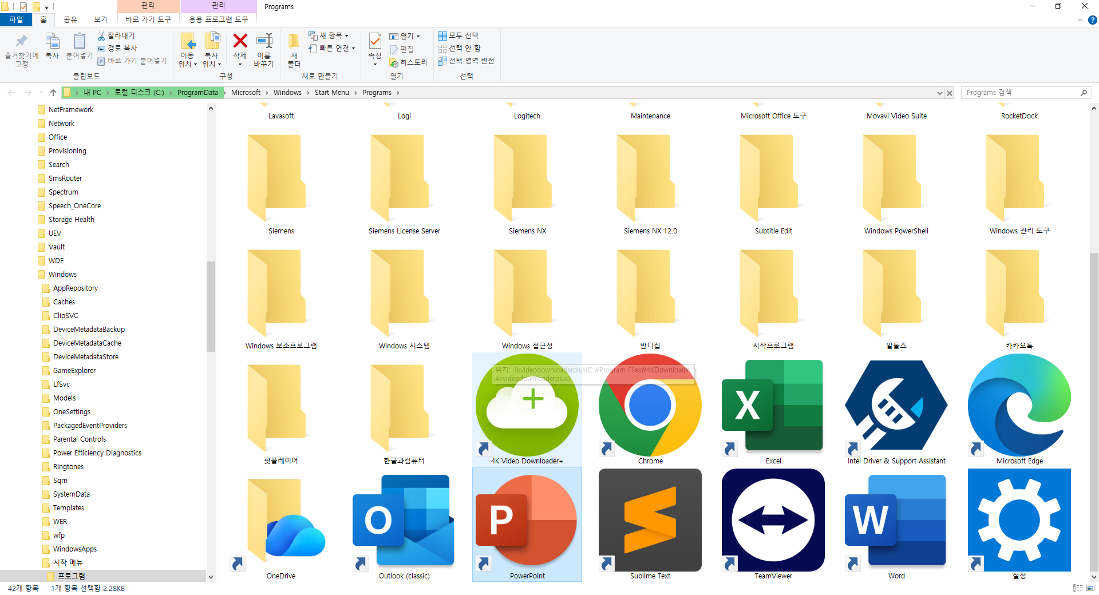Open the New Item (새 항목) dropdown

pyautogui.click(x=329, y=35)
